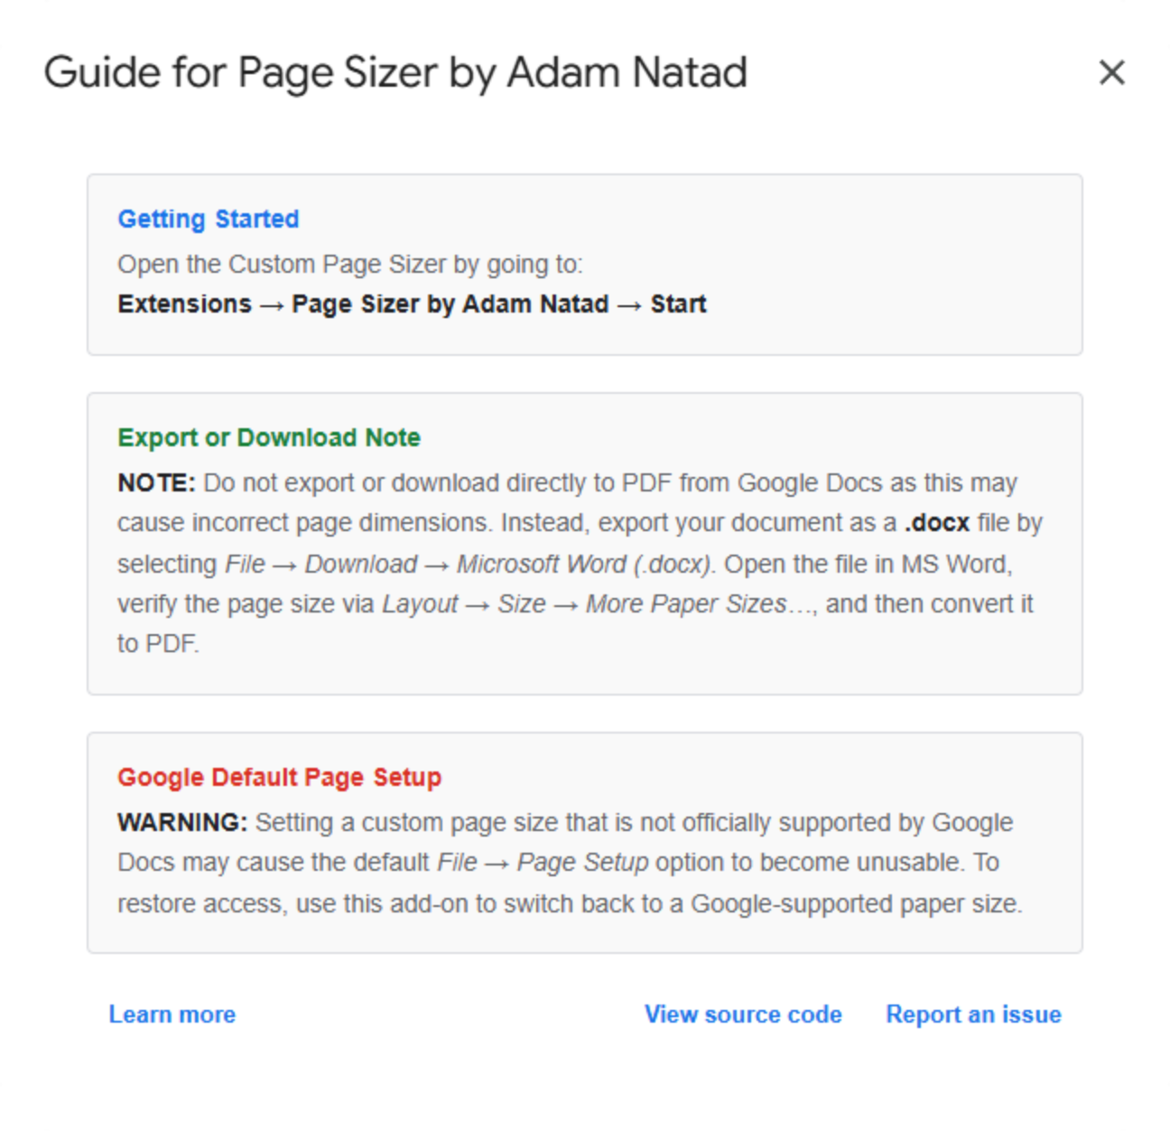Viewport: 1170px width, 1131px height.
Task: Click the Getting Started heading
Action: (209, 219)
